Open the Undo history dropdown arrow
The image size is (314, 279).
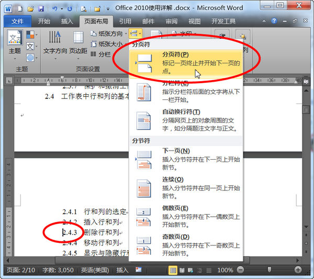62,9
